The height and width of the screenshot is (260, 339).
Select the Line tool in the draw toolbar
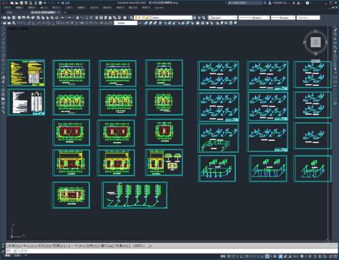[3, 30]
